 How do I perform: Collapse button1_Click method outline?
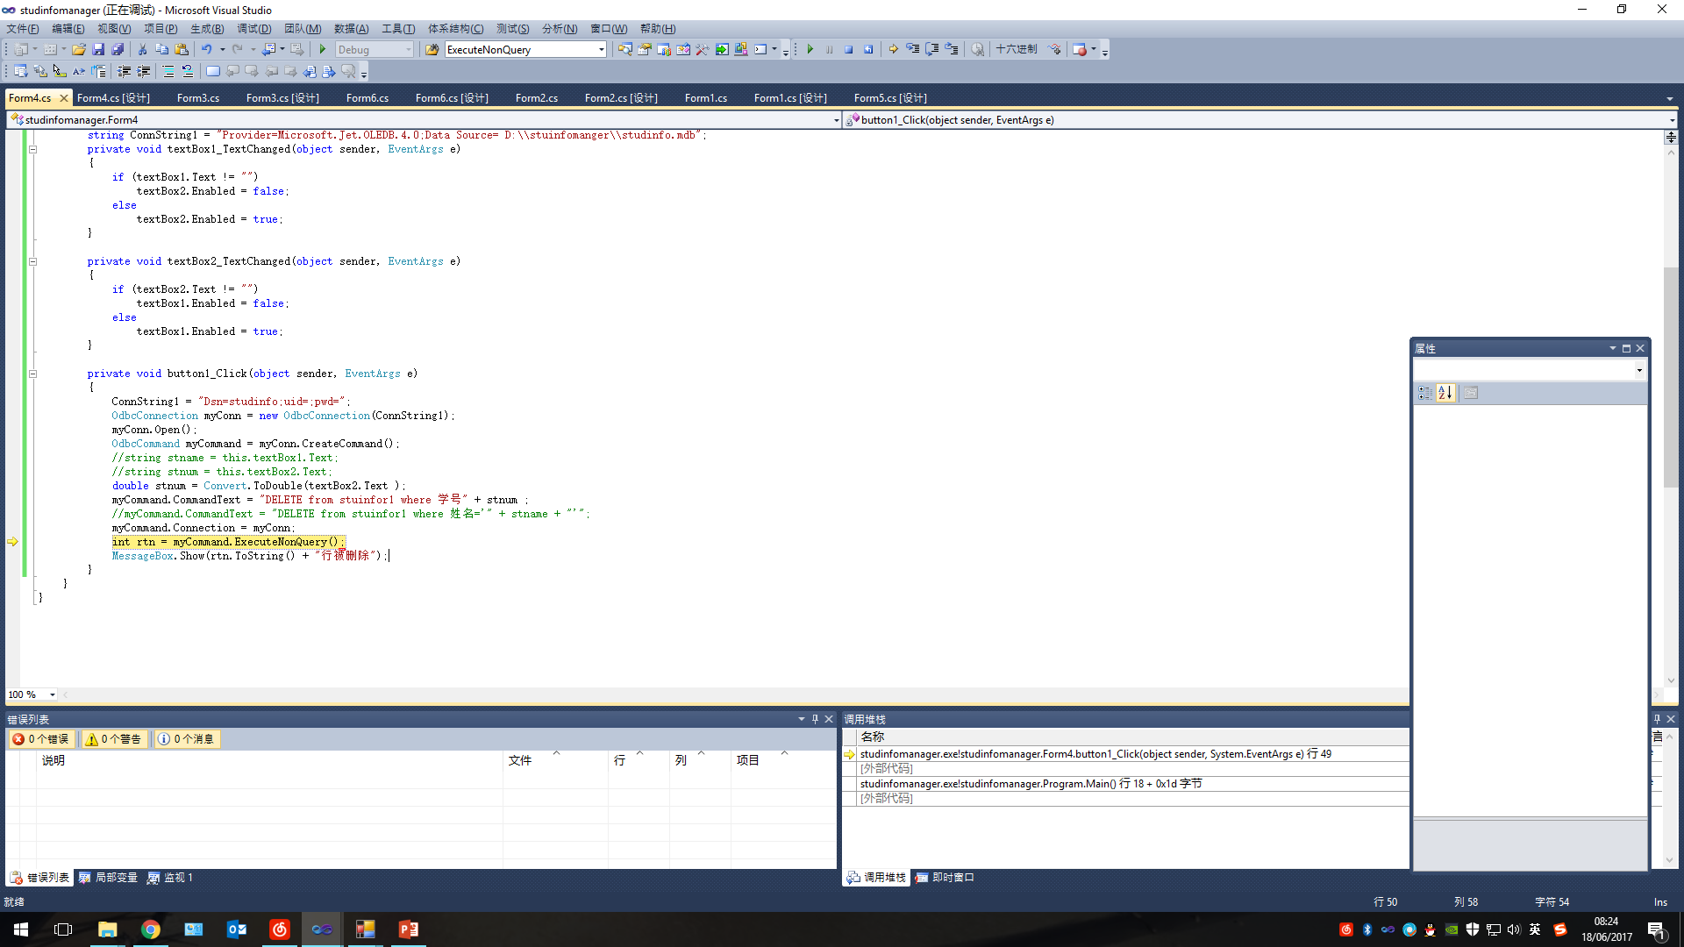point(32,374)
